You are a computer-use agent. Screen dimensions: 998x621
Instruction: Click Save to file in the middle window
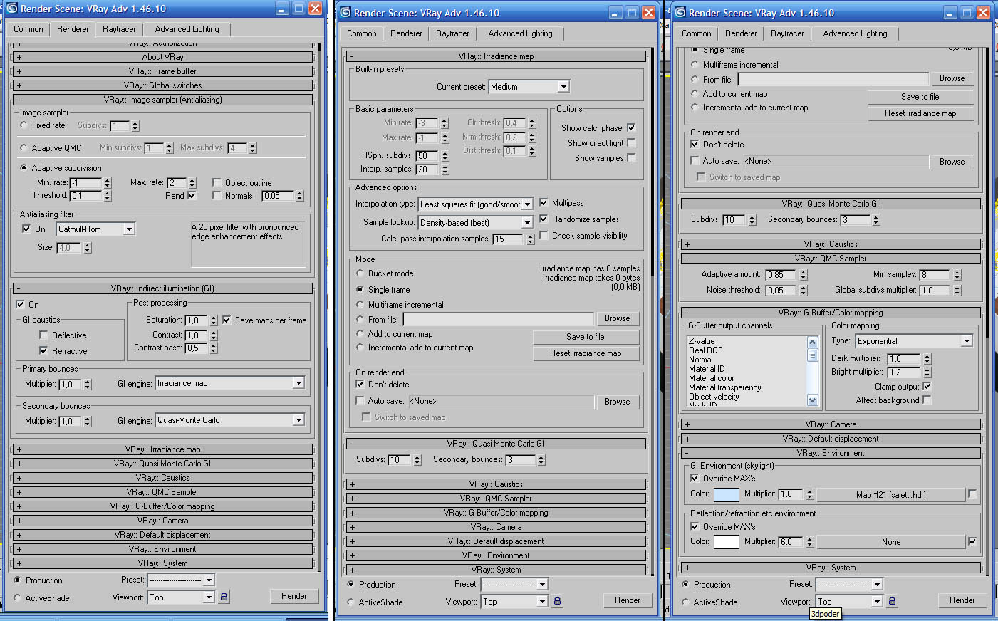click(x=586, y=337)
